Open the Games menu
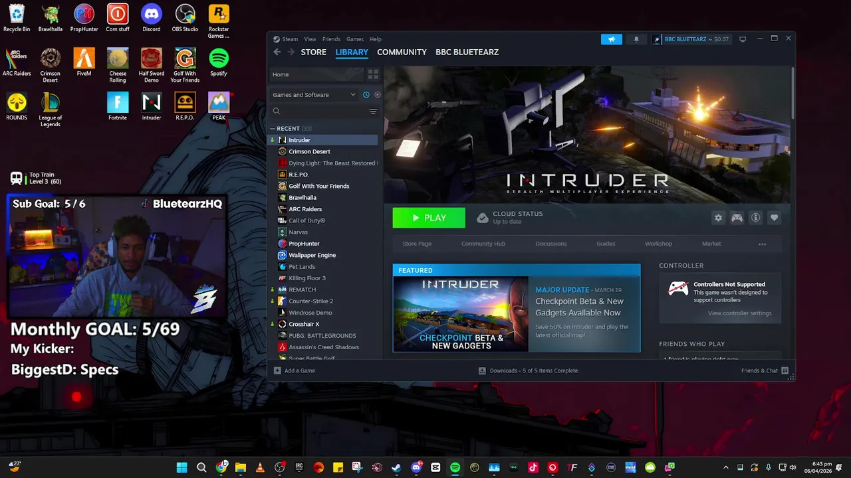 pos(355,39)
